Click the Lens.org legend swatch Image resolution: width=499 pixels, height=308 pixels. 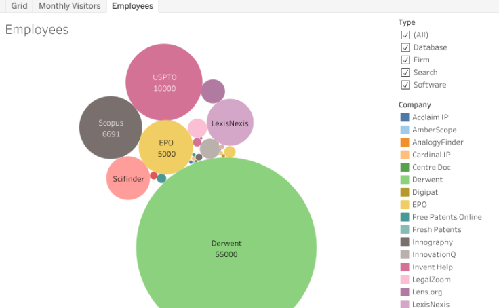pyautogui.click(x=405, y=292)
